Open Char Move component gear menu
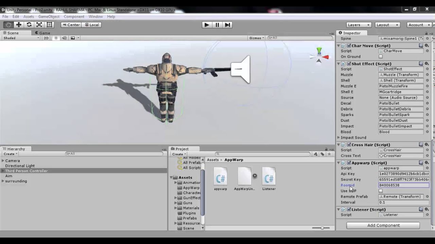The width and height of the screenshot is (435, 244). coord(427,45)
